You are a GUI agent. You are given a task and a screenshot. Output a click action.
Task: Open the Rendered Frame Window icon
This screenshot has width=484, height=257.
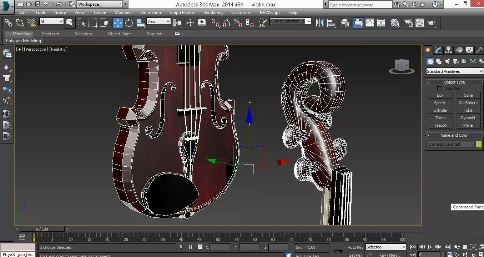click(420, 23)
